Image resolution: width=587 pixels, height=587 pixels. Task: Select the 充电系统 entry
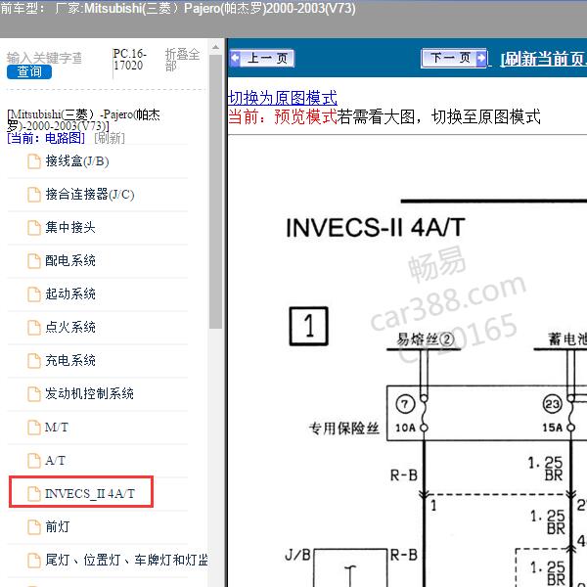tap(70, 360)
